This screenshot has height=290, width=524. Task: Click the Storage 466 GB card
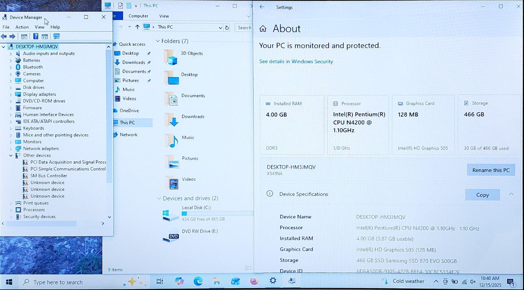point(489,125)
